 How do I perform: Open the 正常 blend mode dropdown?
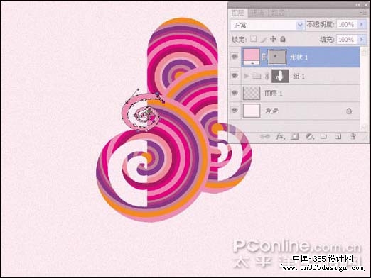[267, 25]
